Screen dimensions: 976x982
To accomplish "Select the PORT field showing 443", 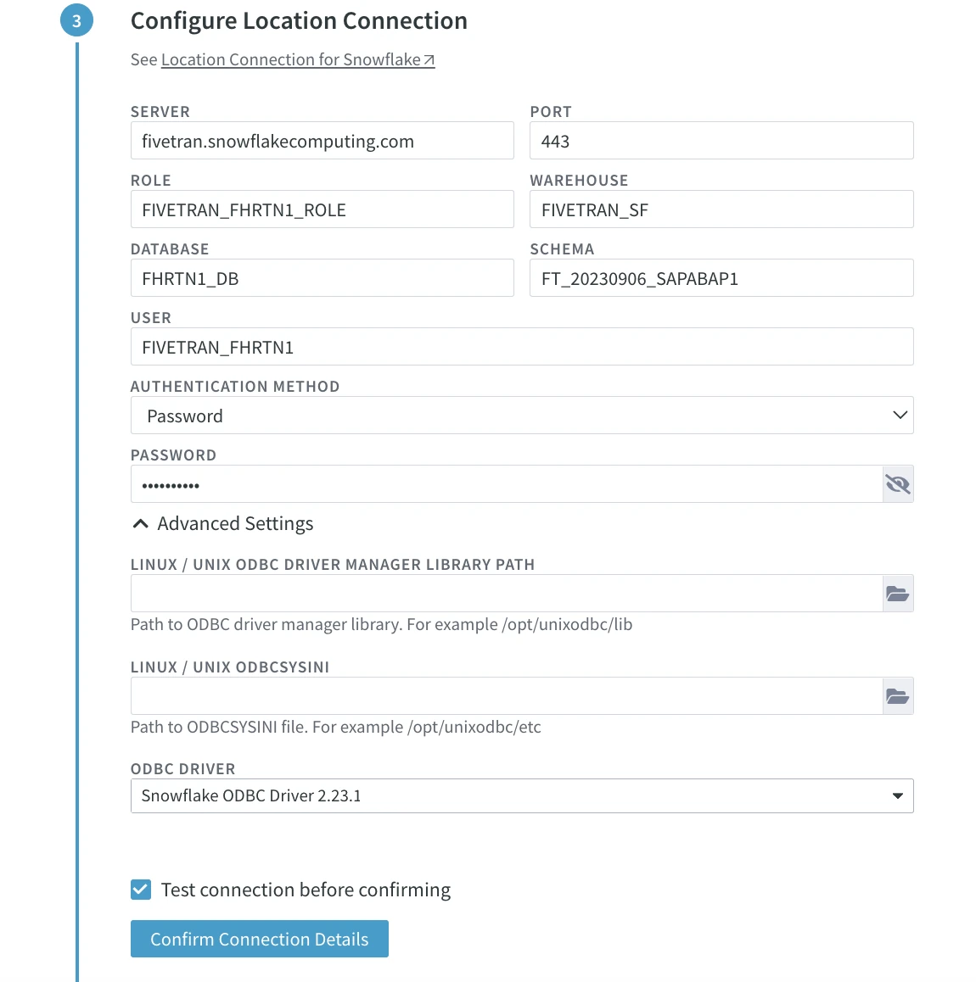I will (721, 140).
